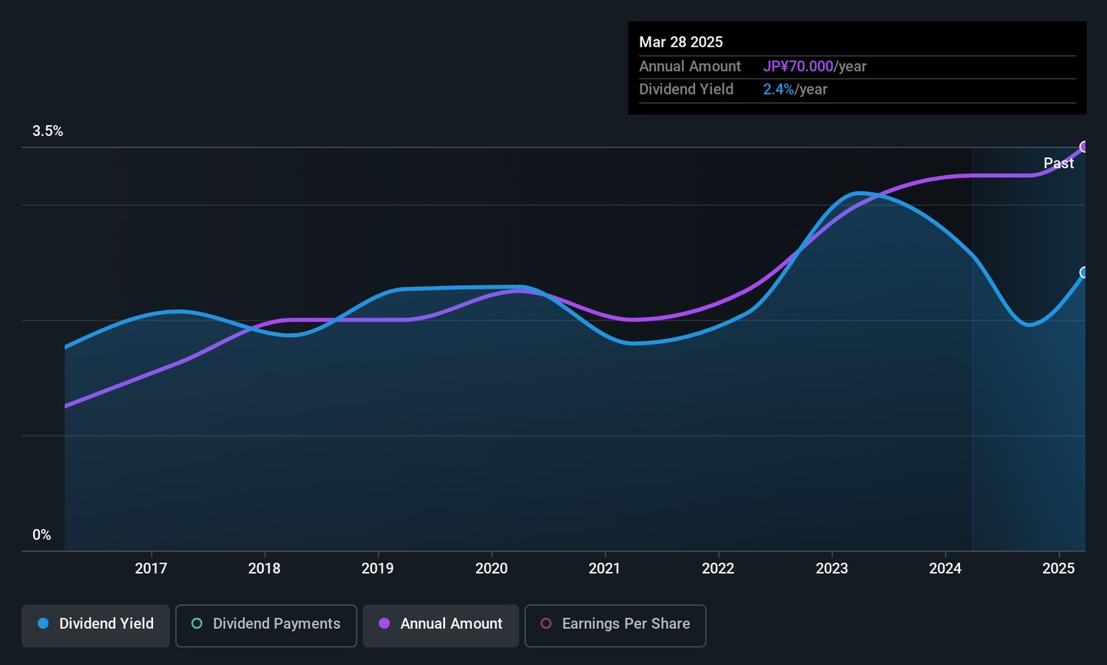Viewport: 1107px width, 665px height.
Task: Click the hollow pink circle beside Earnings Per Share
Action: [x=546, y=624]
